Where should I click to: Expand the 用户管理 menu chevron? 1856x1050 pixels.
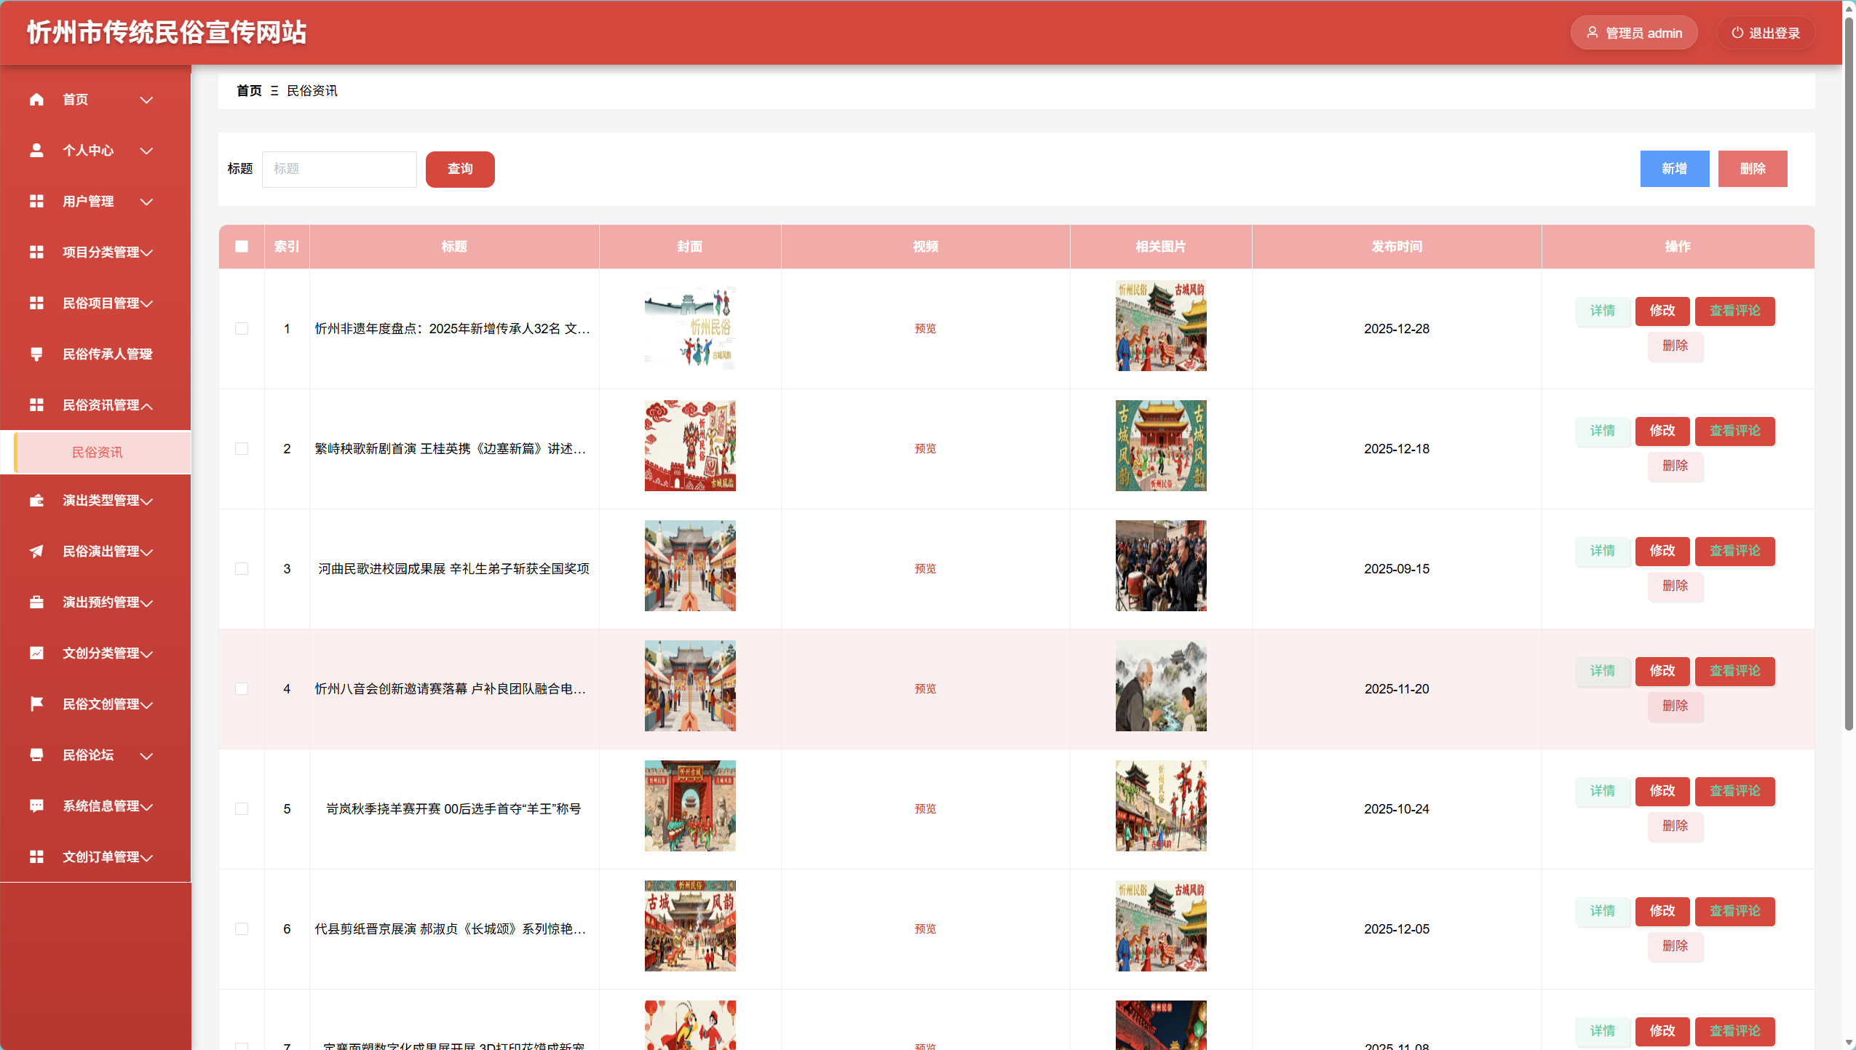[x=146, y=202]
